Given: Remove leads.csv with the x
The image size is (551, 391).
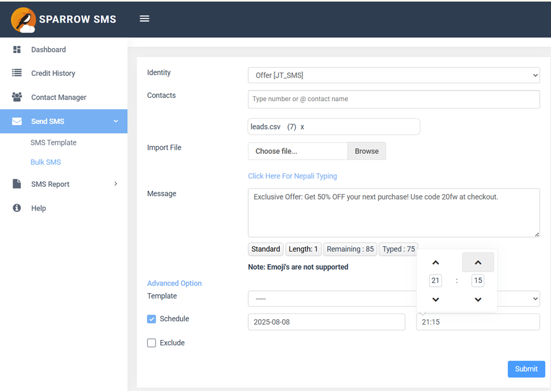Looking at the screenshot, I should [x=302, y=127].
